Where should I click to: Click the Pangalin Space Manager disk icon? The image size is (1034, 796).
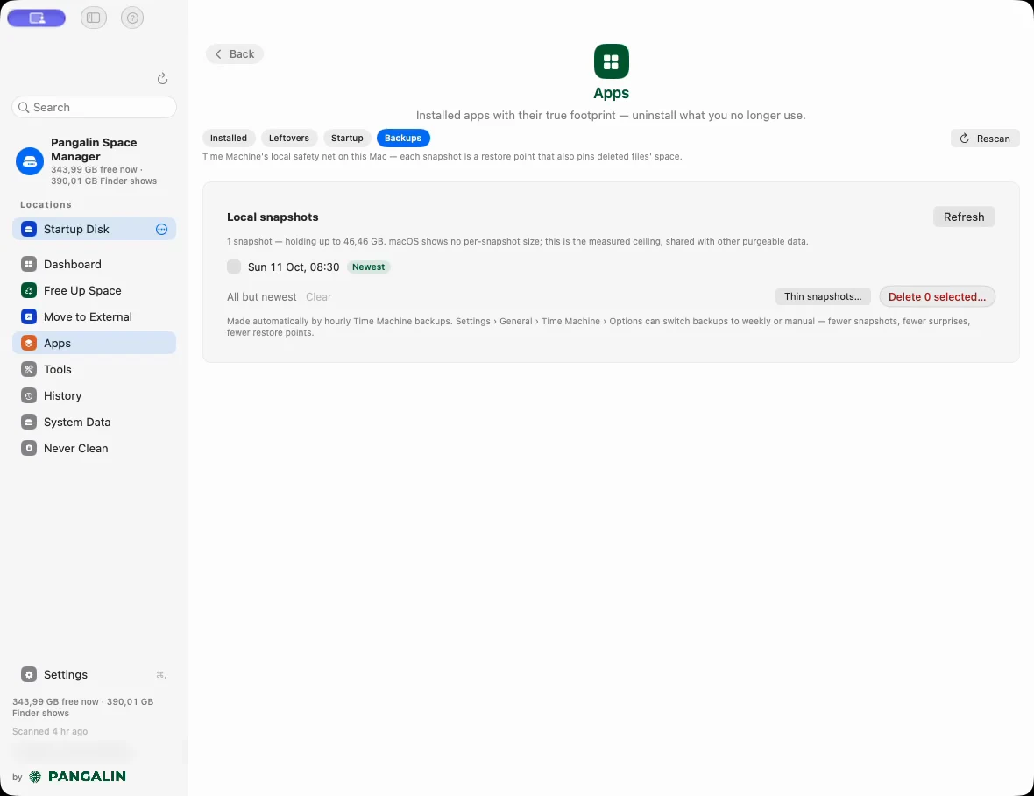pos(30,161)
